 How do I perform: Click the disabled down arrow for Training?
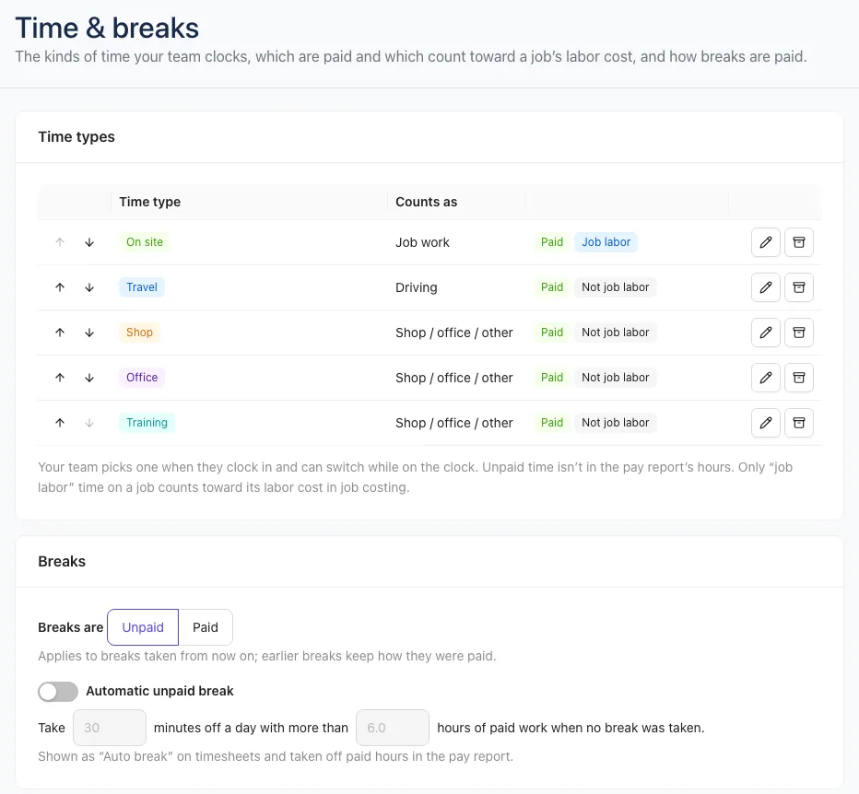point(89,423)
